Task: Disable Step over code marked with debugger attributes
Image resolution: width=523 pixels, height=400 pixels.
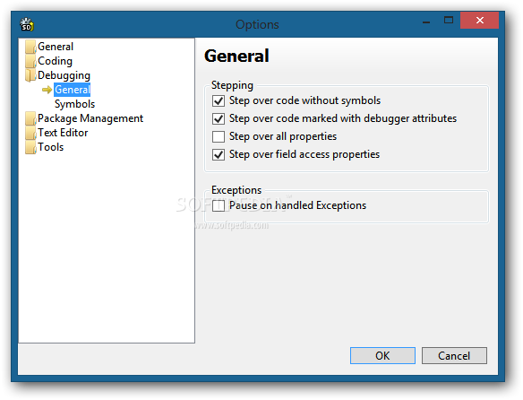Action: tap(219, 118)
